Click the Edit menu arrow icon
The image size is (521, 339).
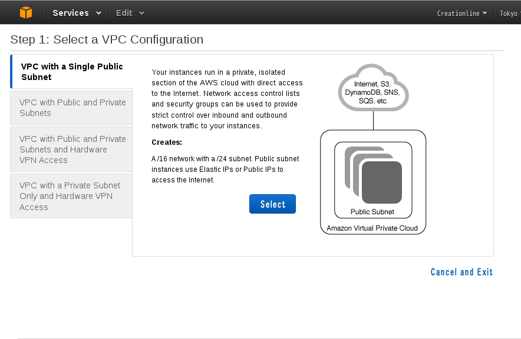point(142,14)
